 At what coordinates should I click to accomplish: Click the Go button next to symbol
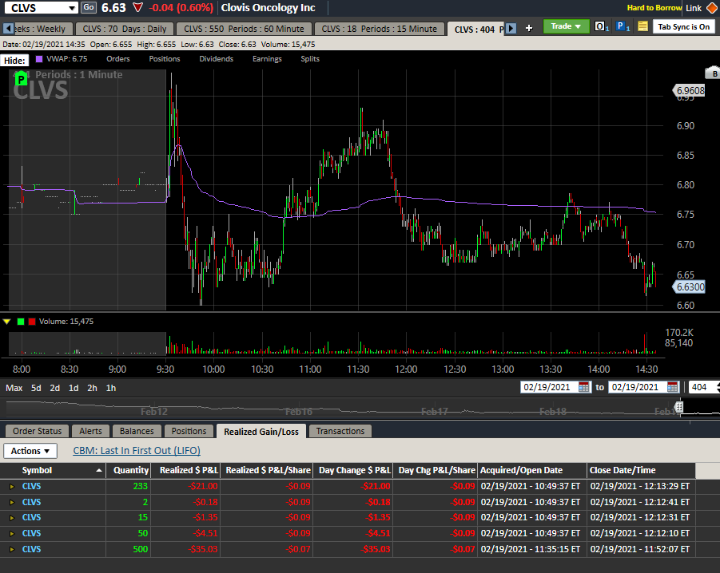tap(89, 7)
